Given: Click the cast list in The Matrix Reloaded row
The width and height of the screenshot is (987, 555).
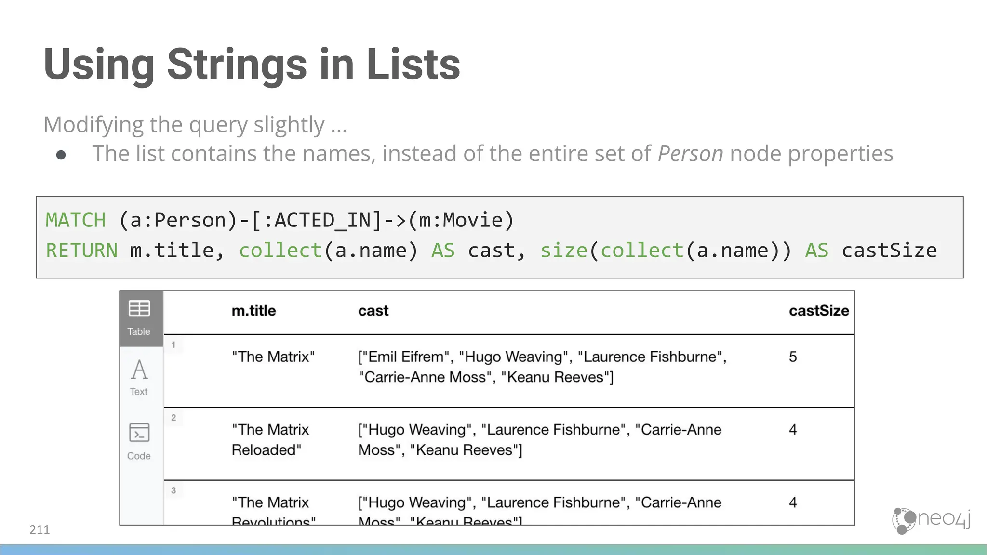Looking at the screenshot, I should coord(540,439).
